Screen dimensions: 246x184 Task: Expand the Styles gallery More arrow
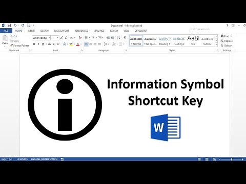click(216, 45)
